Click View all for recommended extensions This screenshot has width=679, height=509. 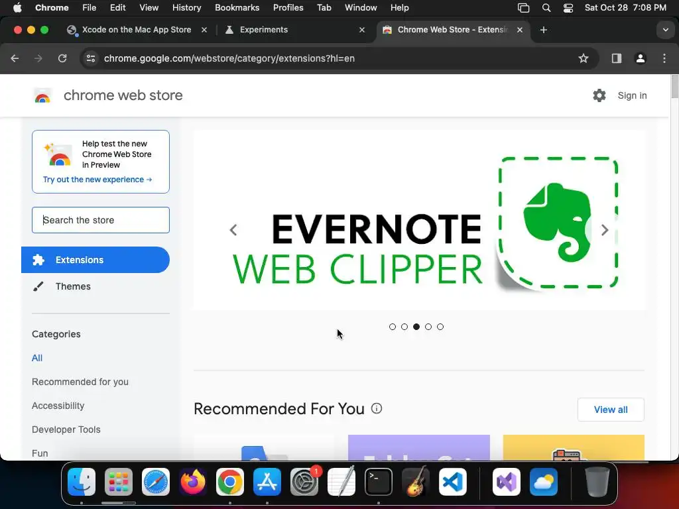coord(611,410)
